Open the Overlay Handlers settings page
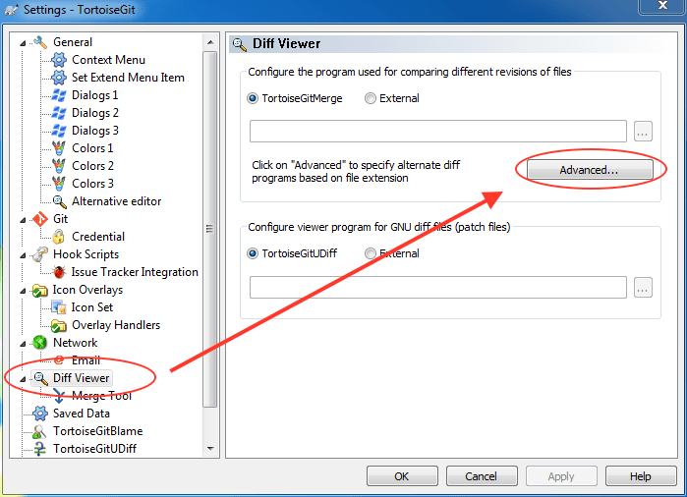This screenshot has height=497, width=687. [116, 325]
